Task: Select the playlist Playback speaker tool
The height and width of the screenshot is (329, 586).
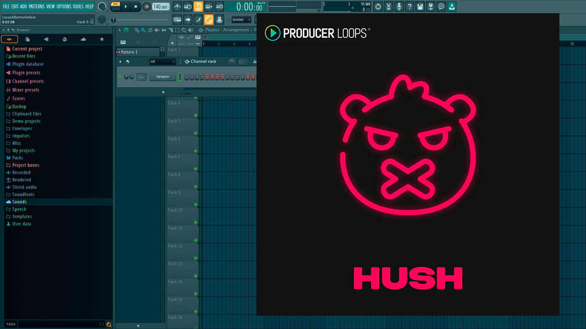Action: tap(190, 30)
